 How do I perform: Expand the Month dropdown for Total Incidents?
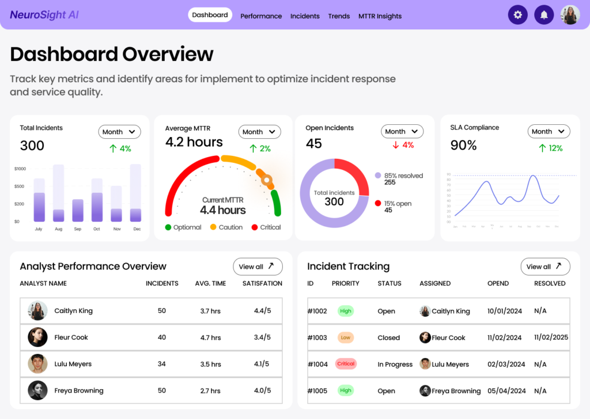pos(119,132)
